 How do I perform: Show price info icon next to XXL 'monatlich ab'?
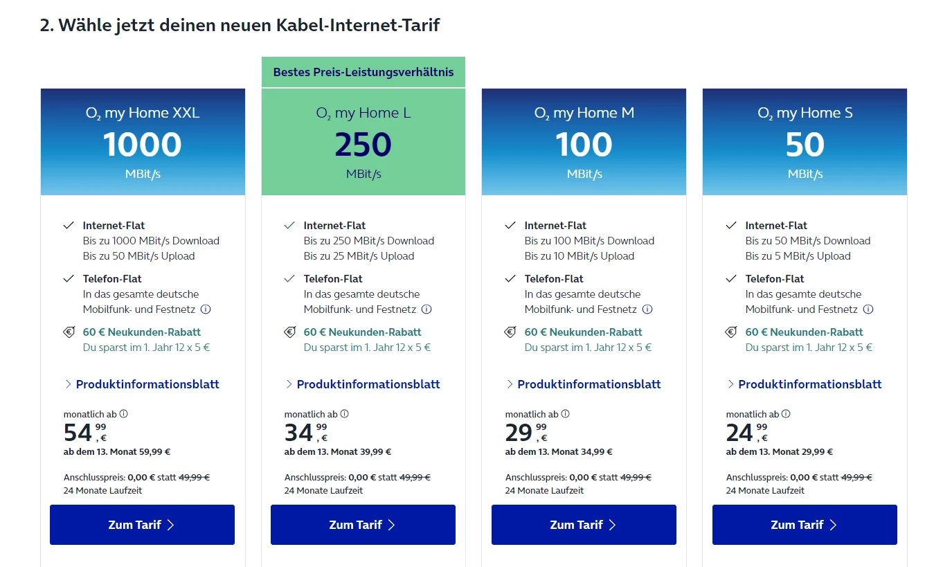pyautogui.click(x=124, y=414)
